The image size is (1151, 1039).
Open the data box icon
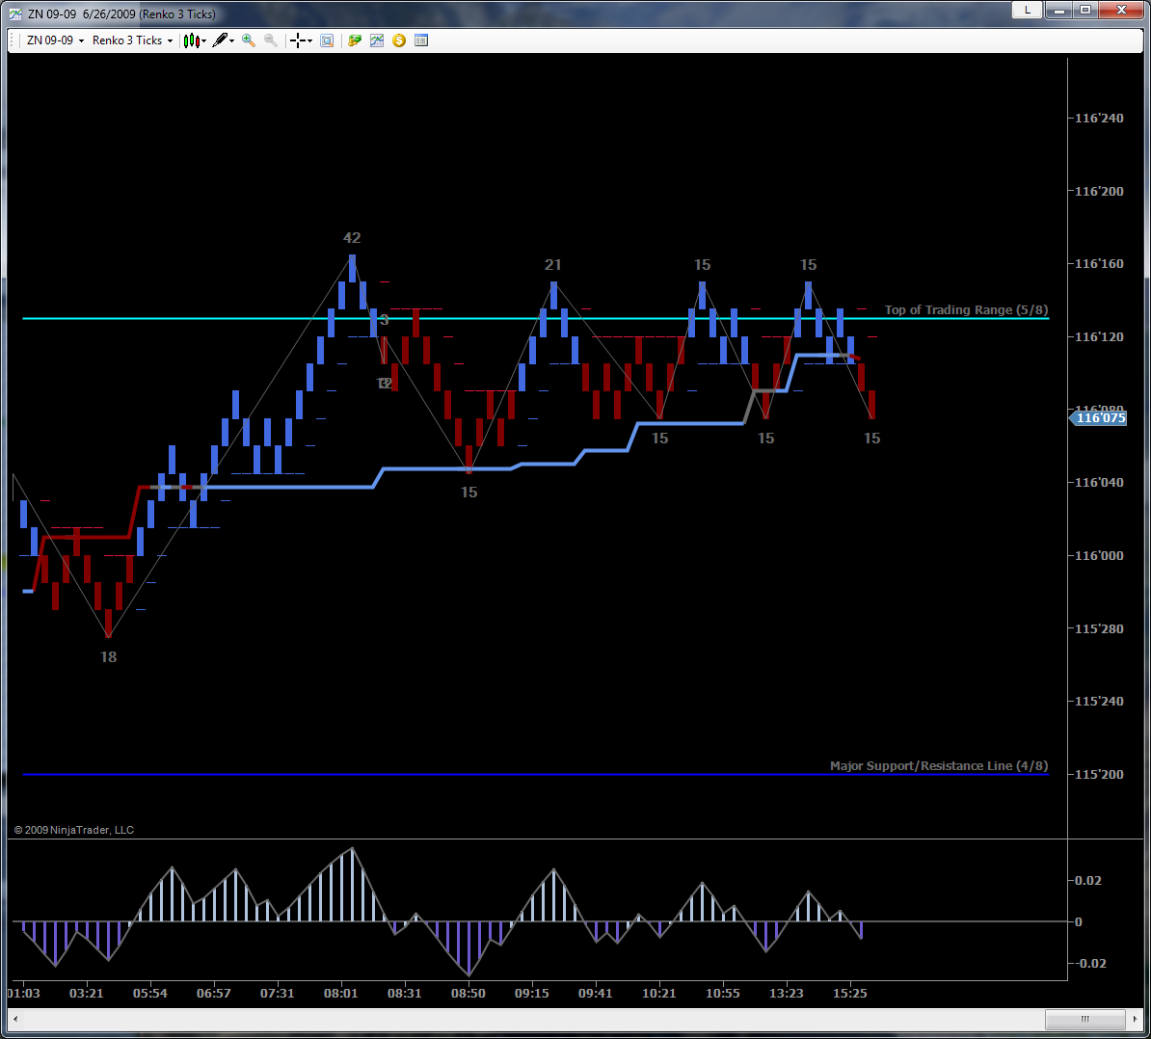328,40
